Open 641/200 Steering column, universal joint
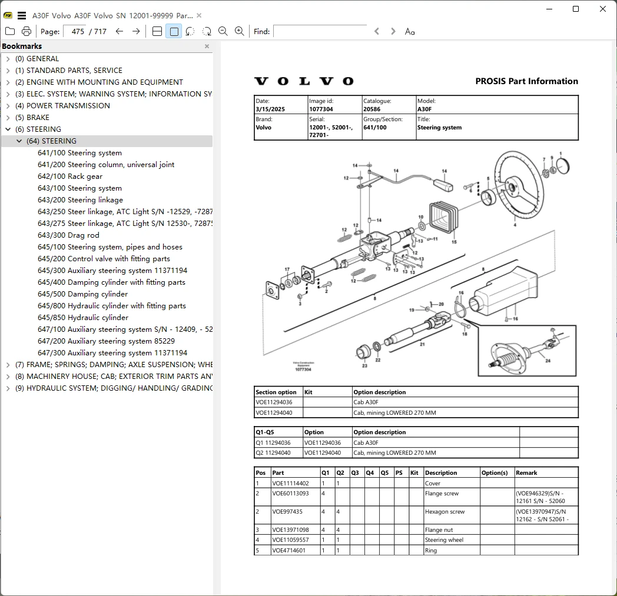Image resolution: width=617 pixels, height=596 pixels. 106,165
